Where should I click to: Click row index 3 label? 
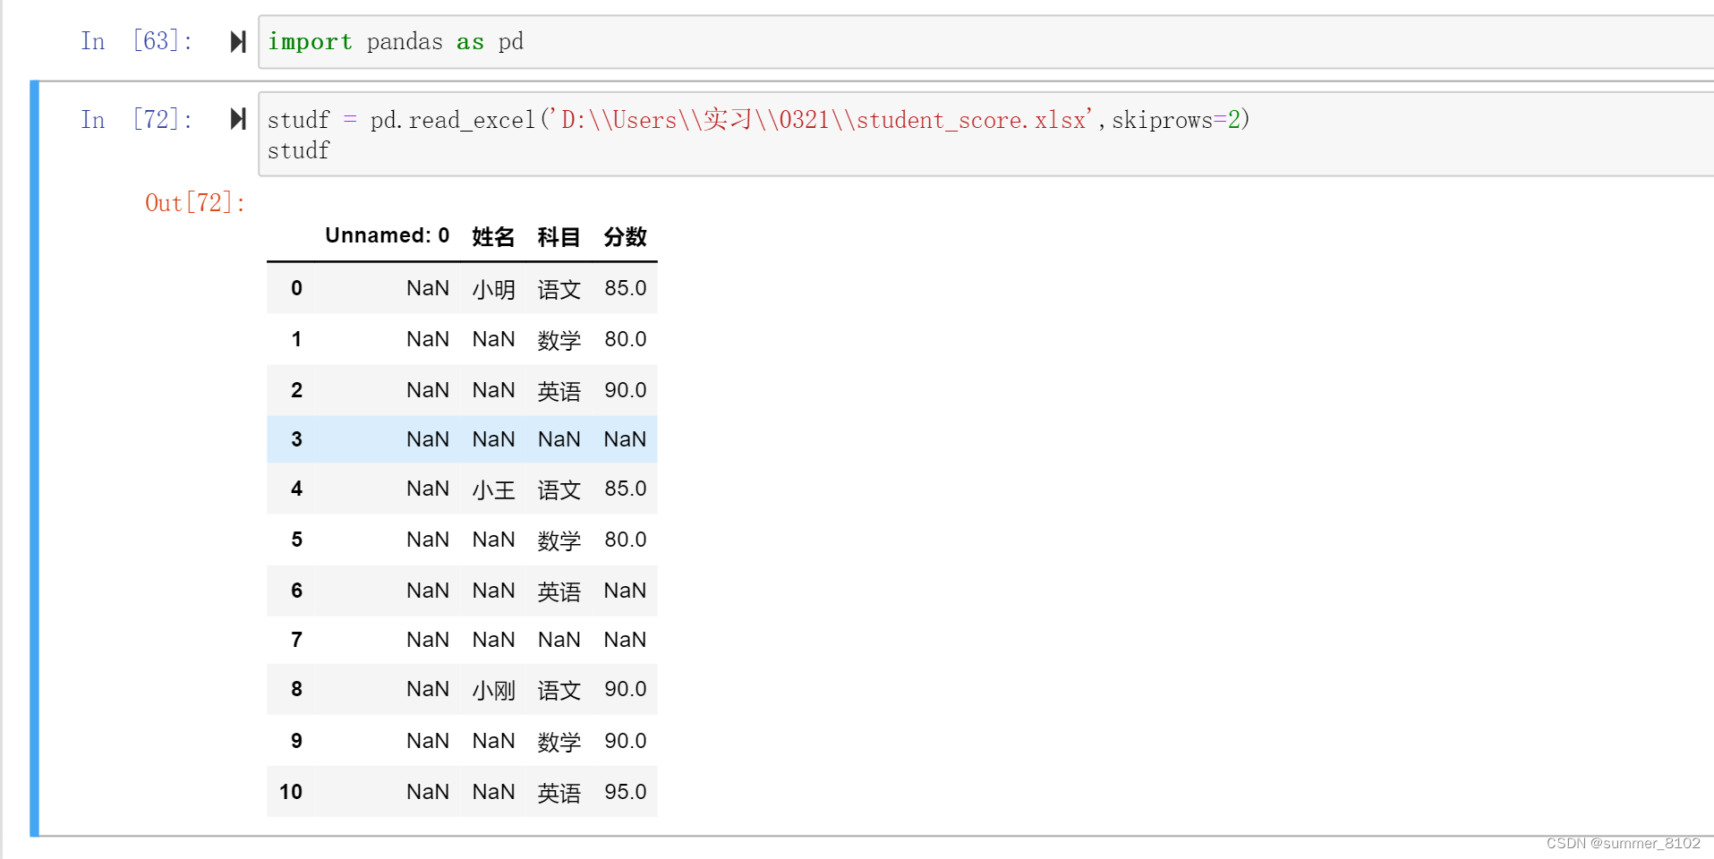pos(296,439)
